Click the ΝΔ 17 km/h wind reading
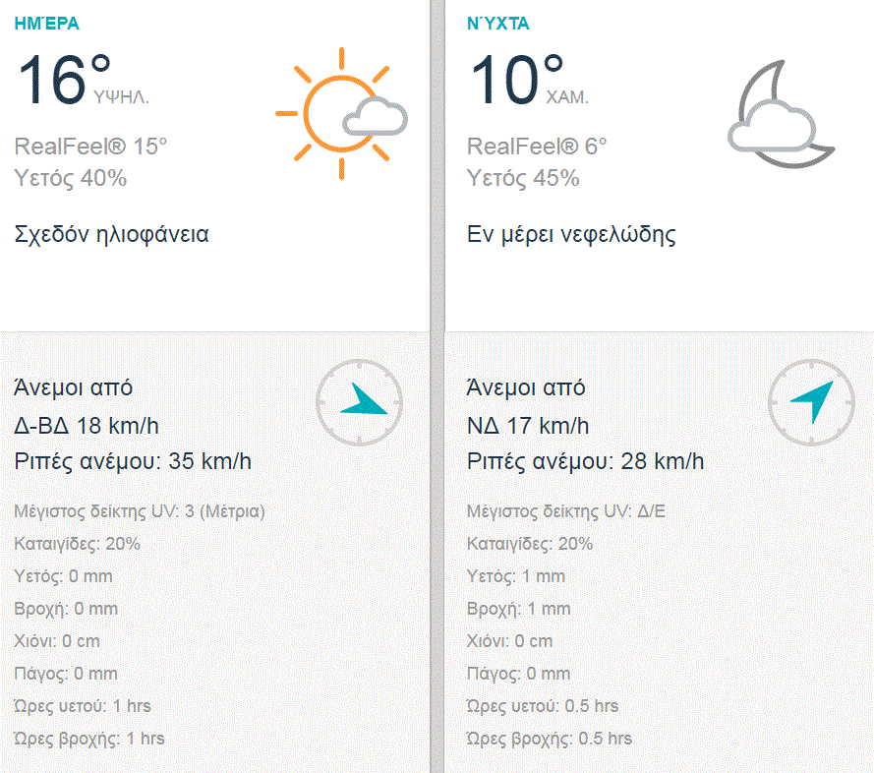Viewport: 874px width, 773px height. 528,426
